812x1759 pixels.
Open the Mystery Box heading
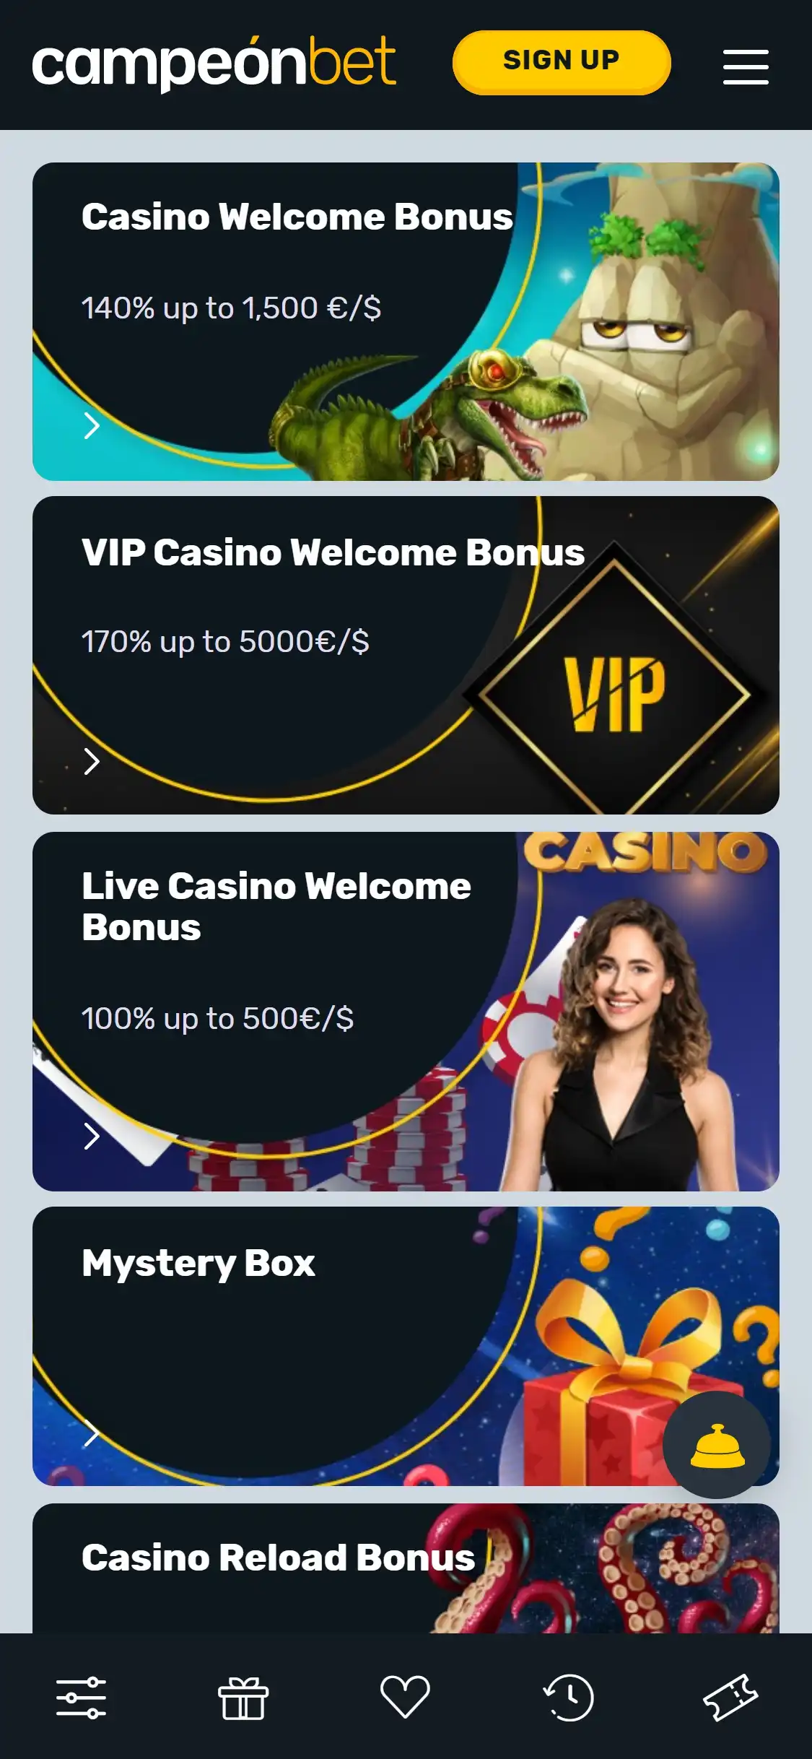198,1264
